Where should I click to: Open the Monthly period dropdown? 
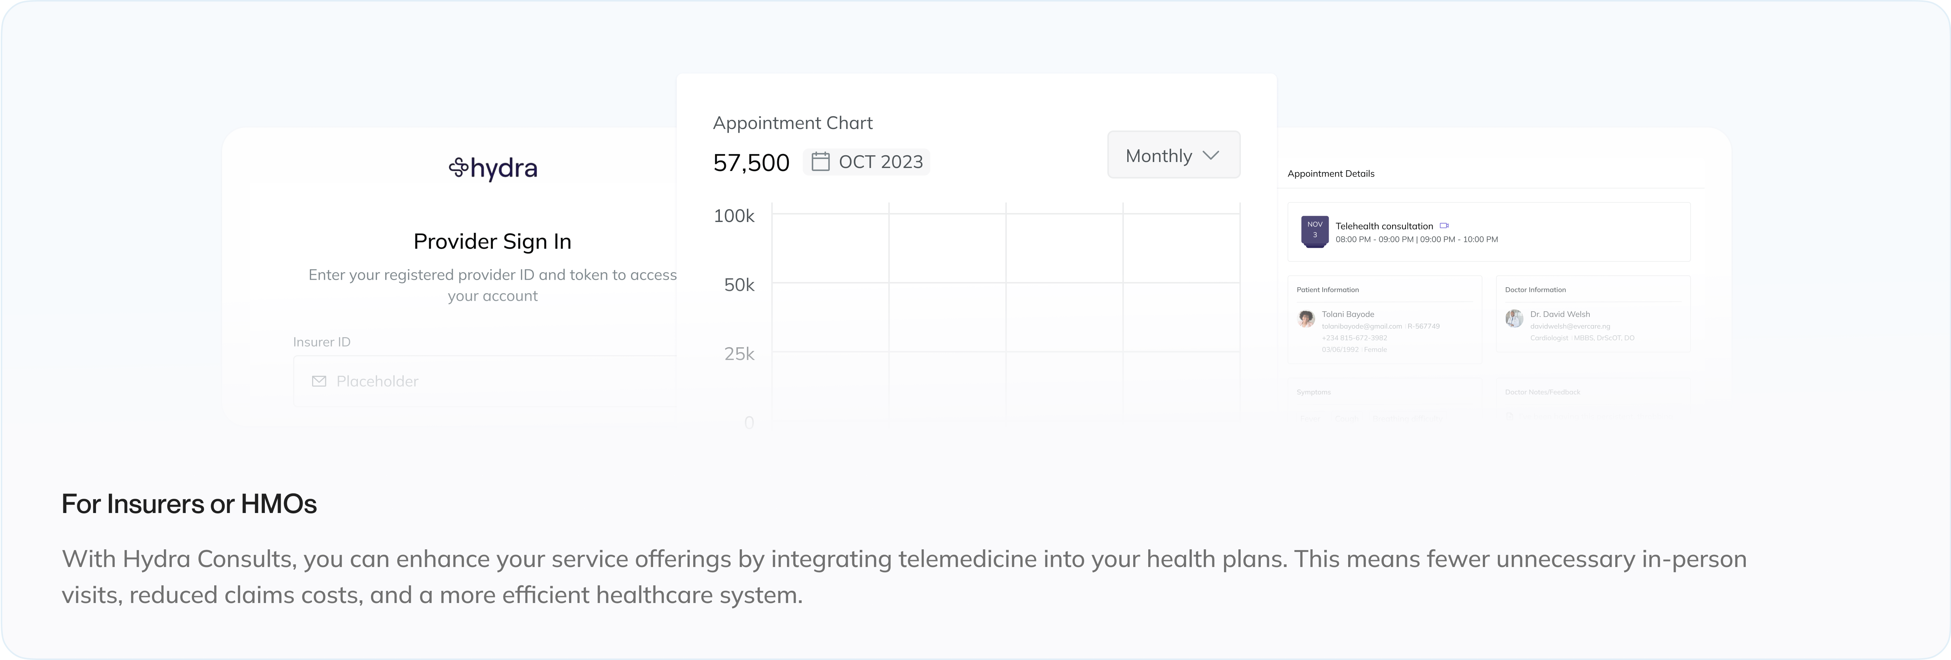pyautogui.click(x=1173, y=155)
